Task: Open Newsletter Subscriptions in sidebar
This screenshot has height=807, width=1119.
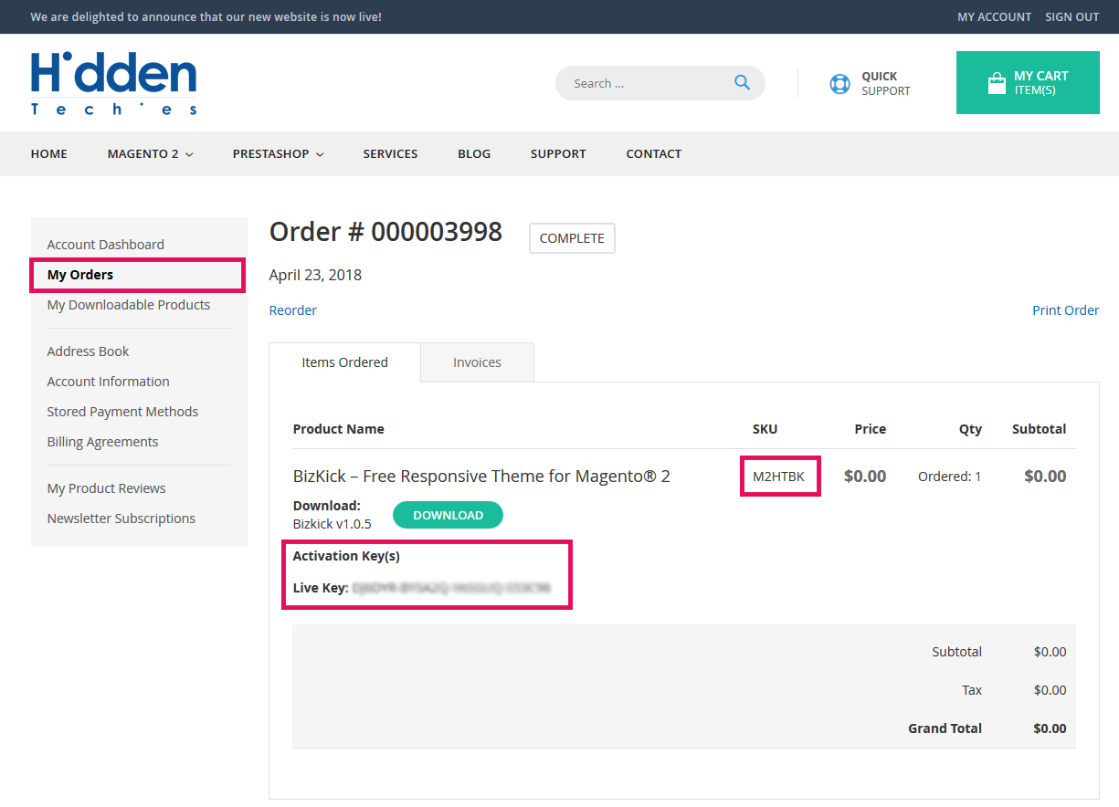Action: (x=121, y=519)
